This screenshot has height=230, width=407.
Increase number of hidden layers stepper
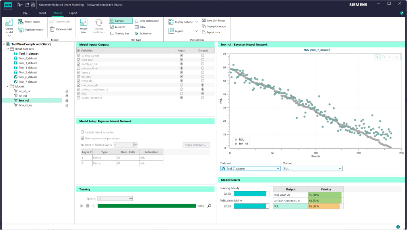click(135, 143)
